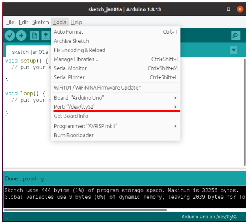Close the Tools menu via its header
248x224 pixels.
tap(60, 22)
